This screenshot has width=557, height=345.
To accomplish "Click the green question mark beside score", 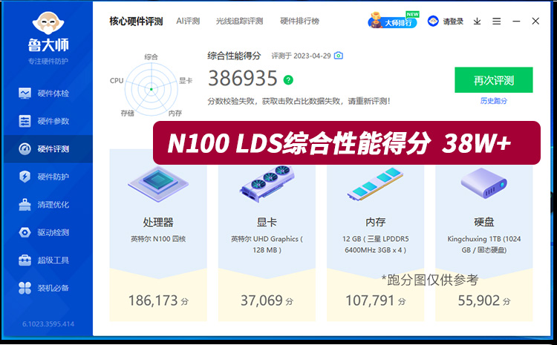I will pos(288,80).
